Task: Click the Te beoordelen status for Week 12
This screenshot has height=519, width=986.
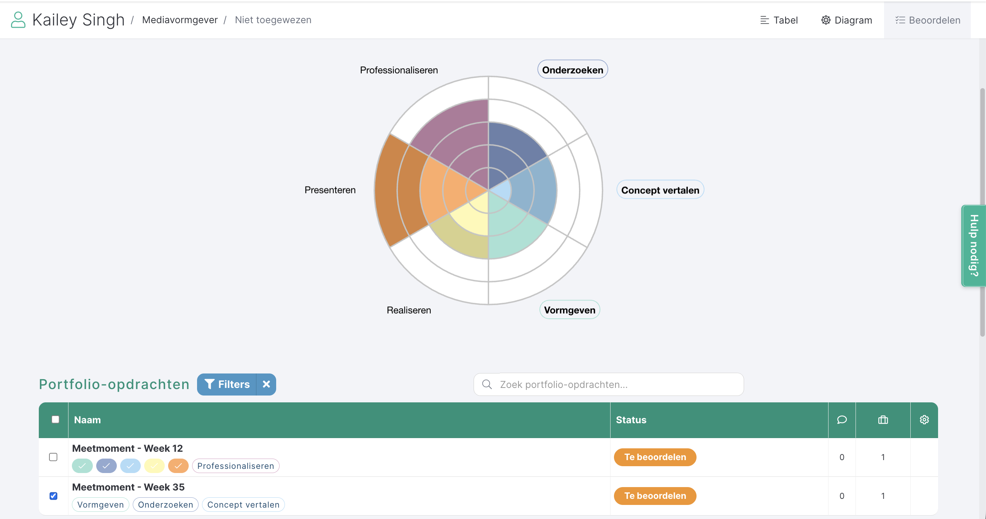Action: [x=655, y=457]
